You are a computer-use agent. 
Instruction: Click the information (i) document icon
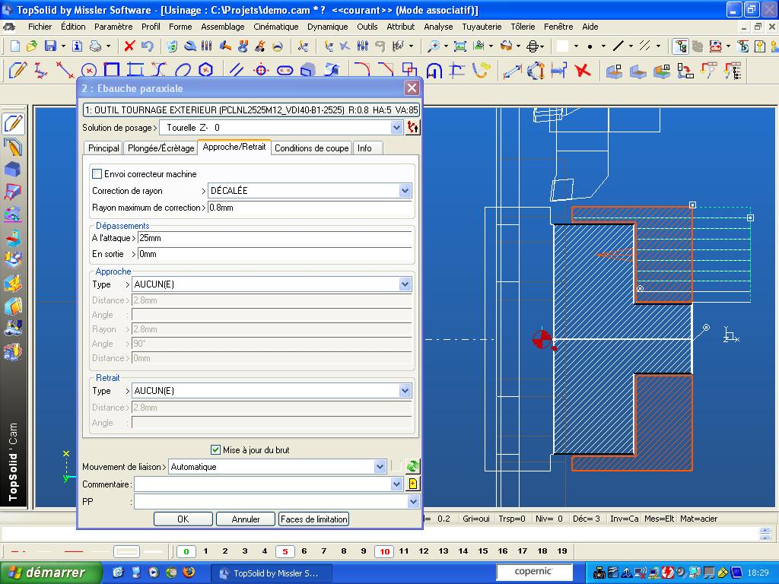pyautogui.click(x=77, y=46)
